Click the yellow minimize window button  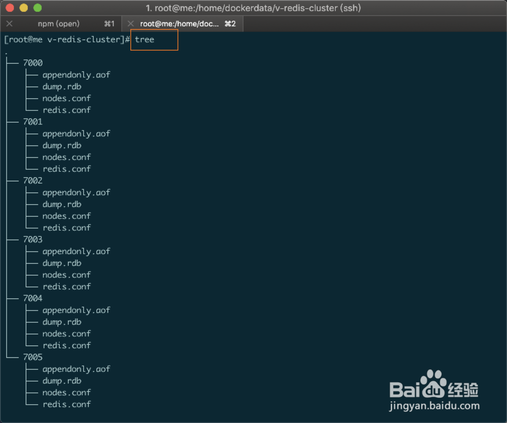[x=24, y=8]
